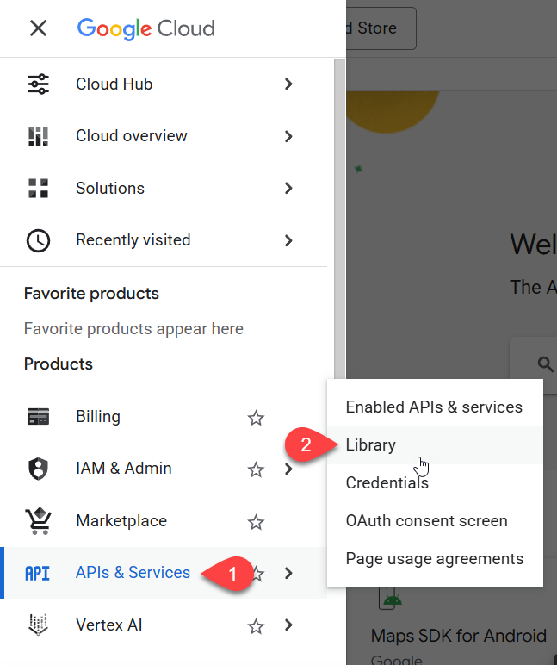The height and width of the screenshot is (665, 557).
Task: Expand IAM & Admin submenu chevron
Action: tap(288, 469)
